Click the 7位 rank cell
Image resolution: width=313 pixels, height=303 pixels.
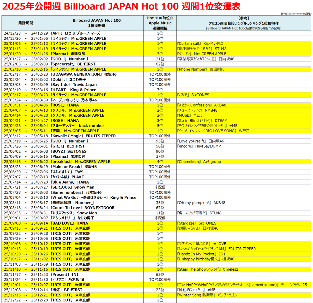point(160,90)
